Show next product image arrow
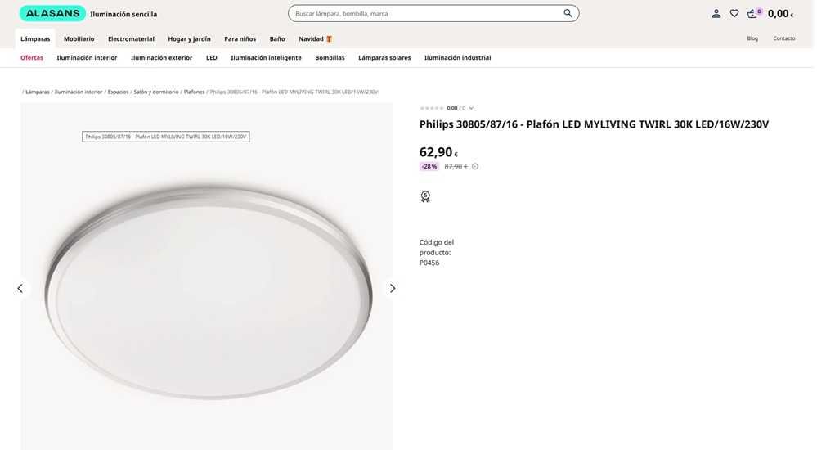 (393, 288)
